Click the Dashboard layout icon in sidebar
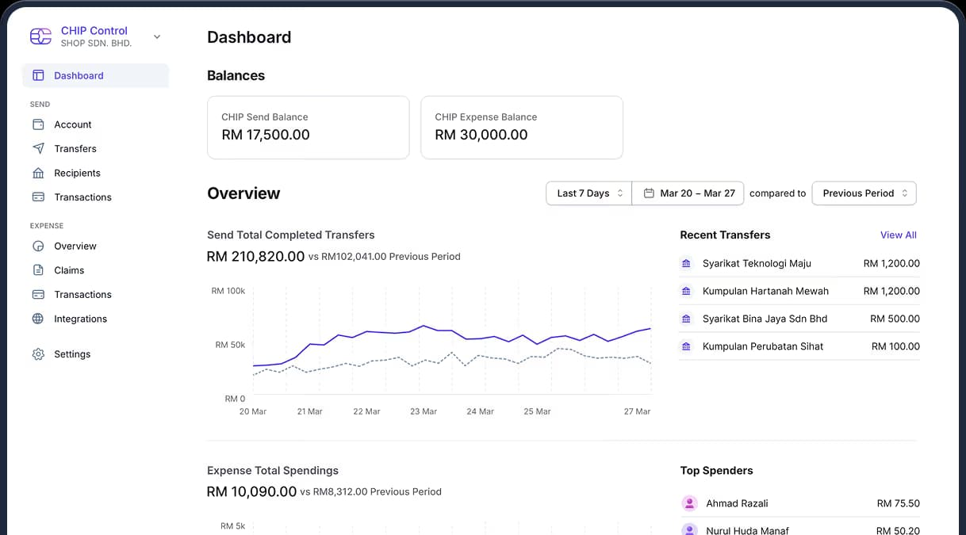The width and height of the screenshot is (966, 535). 38,75
